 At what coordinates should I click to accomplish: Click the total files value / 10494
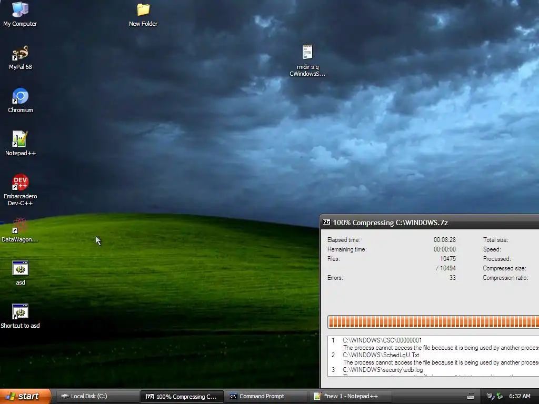tap(445, 268)
